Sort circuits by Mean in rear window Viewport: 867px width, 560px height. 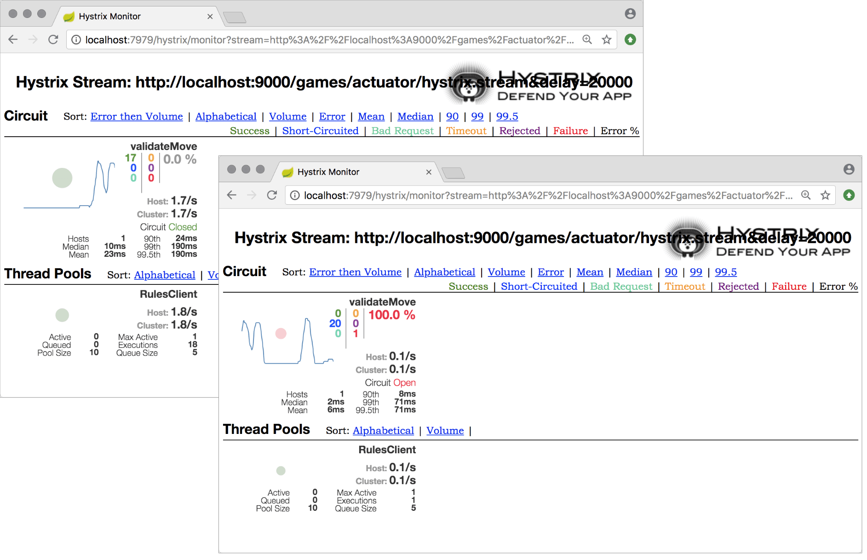click(x=371, y=116)
